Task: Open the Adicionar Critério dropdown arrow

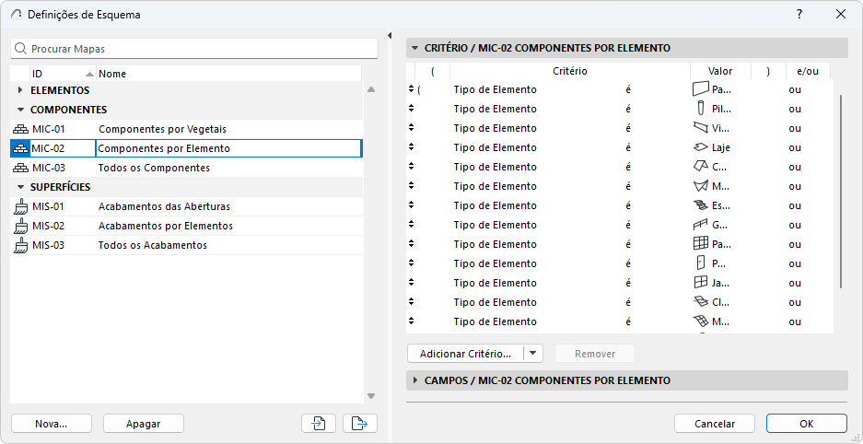Action: [533, 354]
